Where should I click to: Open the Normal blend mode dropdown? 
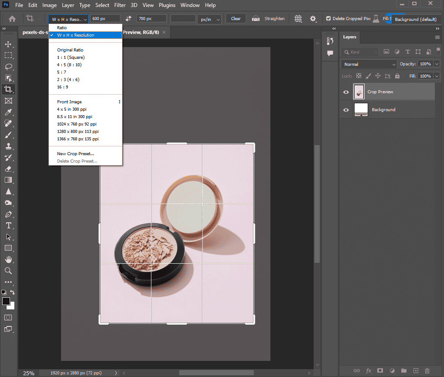pyautogui.click(x=369, y=64)
